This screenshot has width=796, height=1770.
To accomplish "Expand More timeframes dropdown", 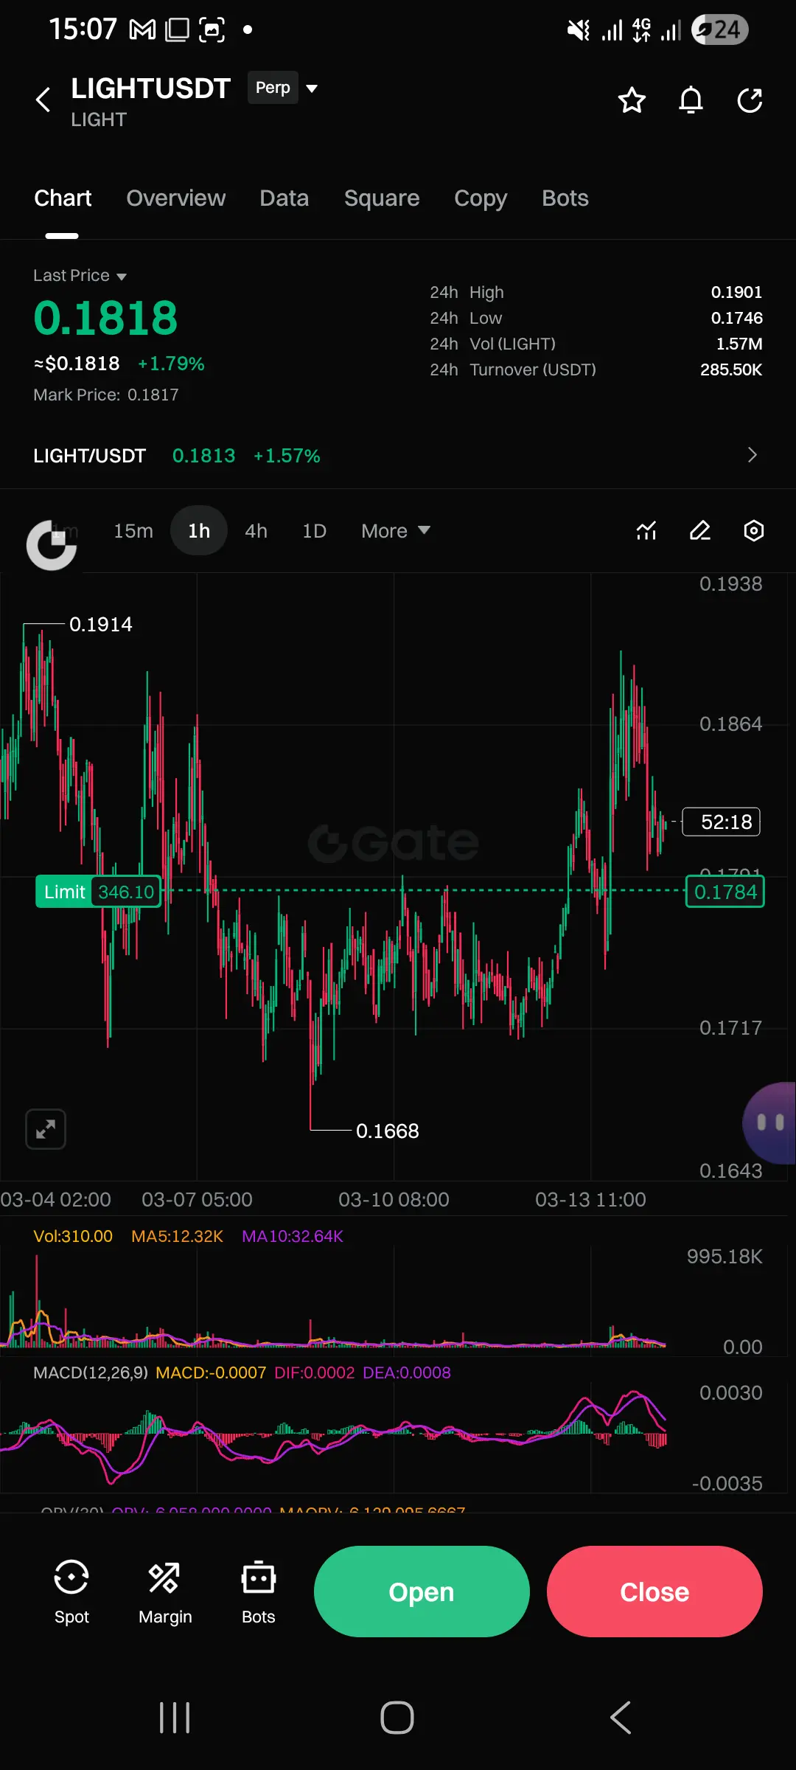I will [396, 531].
